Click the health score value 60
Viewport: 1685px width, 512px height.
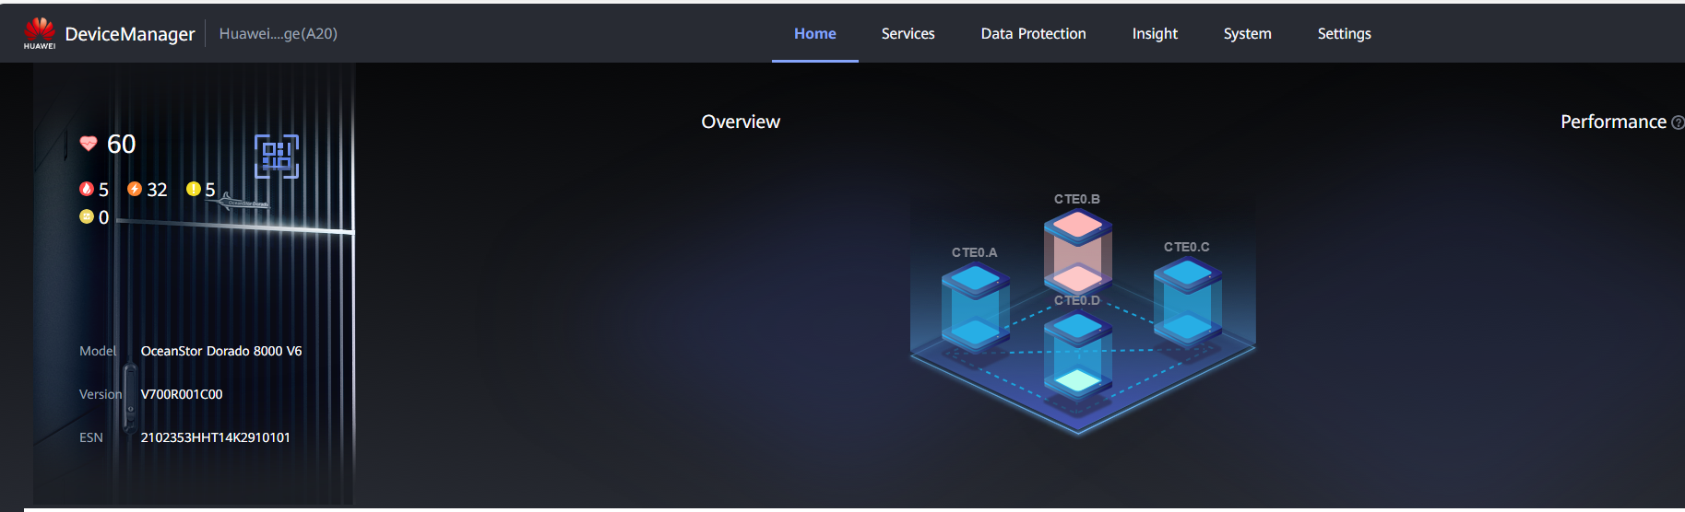coord(121,145)
